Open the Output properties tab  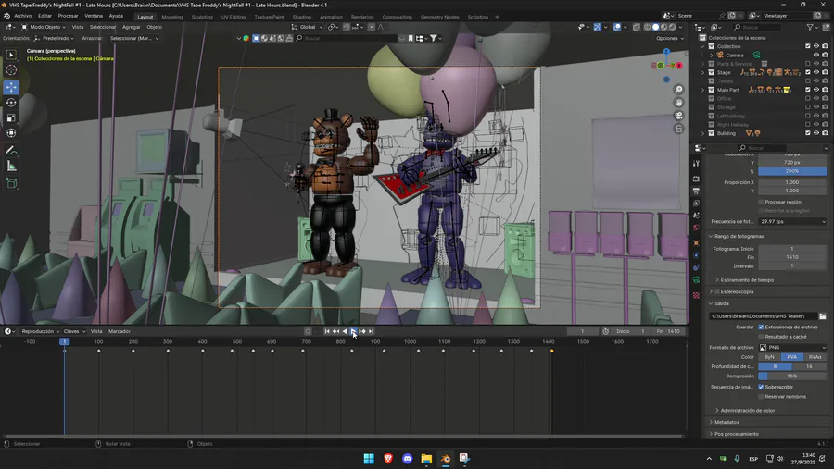click(x=696, y=191)
